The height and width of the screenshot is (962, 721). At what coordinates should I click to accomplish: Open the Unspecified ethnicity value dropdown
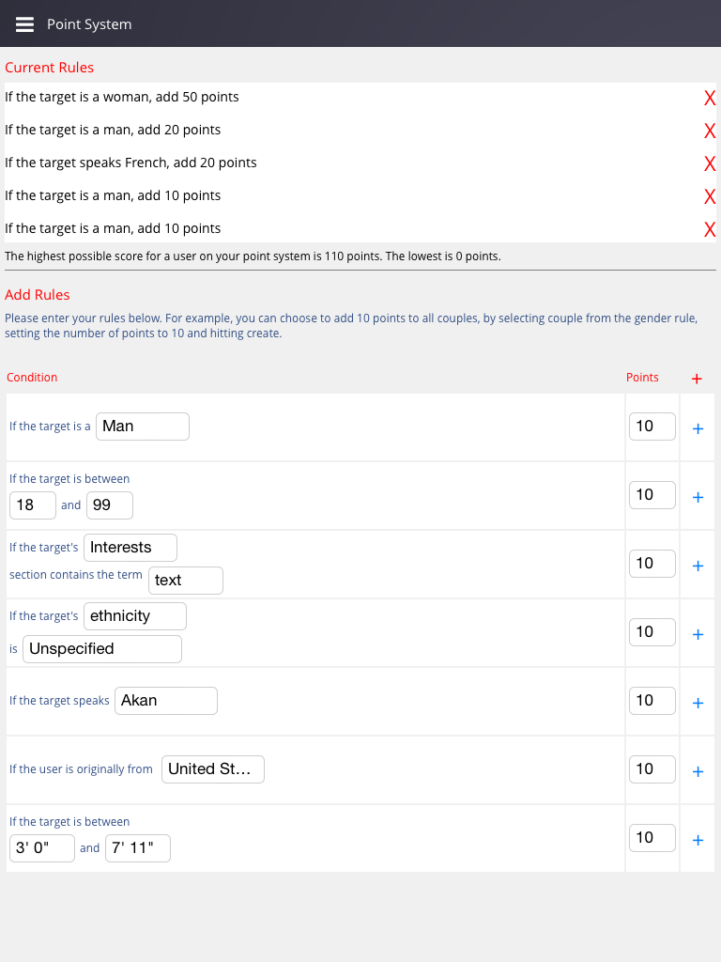102,649
